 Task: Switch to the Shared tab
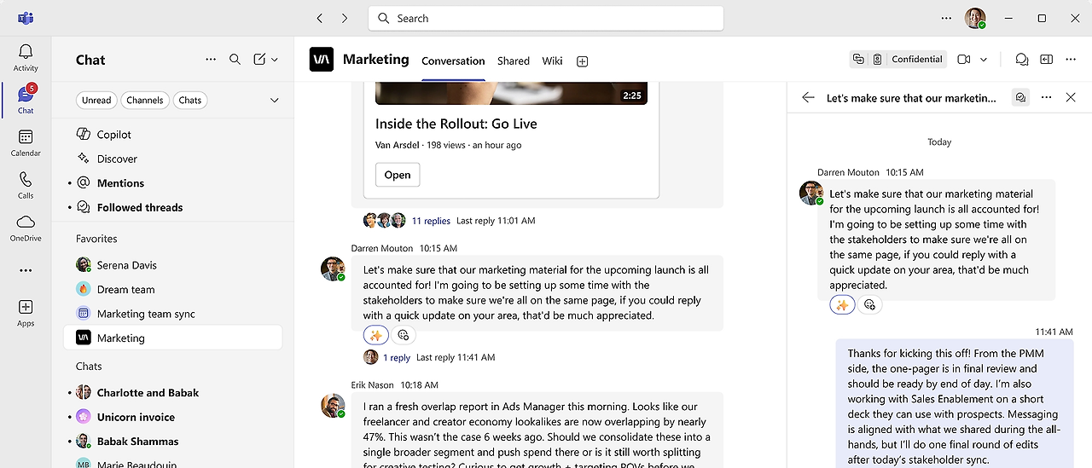pos(514,61)
